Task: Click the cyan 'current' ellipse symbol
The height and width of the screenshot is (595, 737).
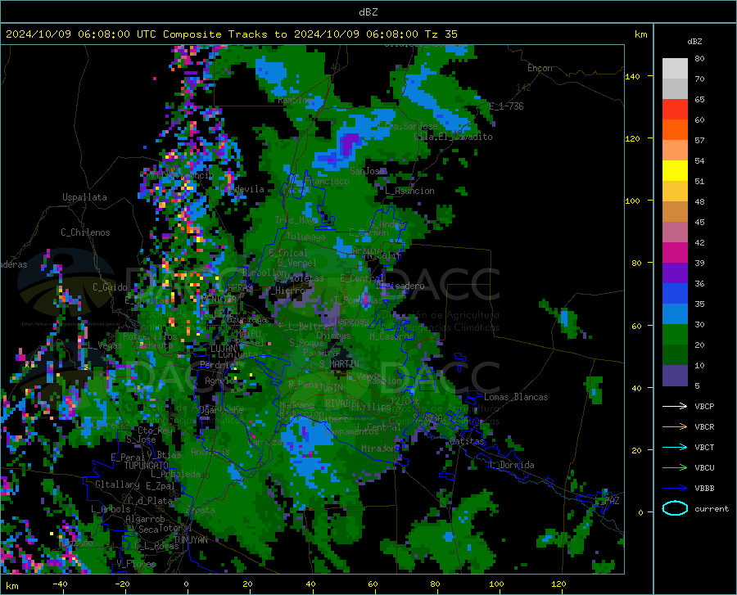Action: pyautogui.click(x=675, y=508)
